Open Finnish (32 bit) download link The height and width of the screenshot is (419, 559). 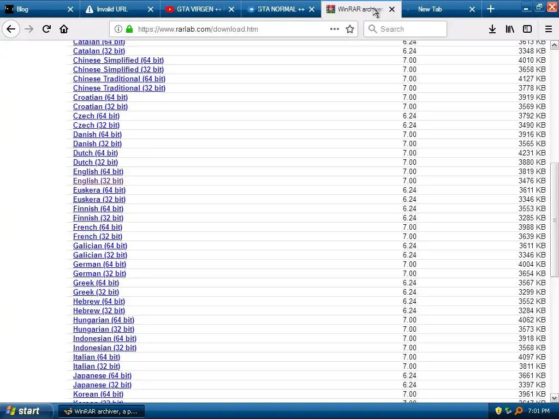(98, 218)
